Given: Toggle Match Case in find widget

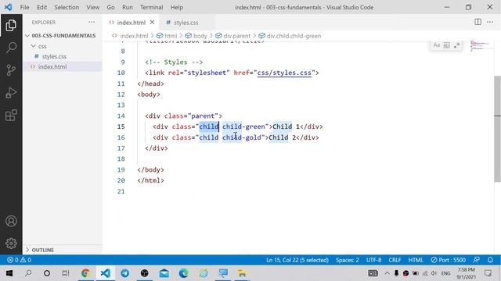Looking at the screenshot, I should (x=437, y=45).
